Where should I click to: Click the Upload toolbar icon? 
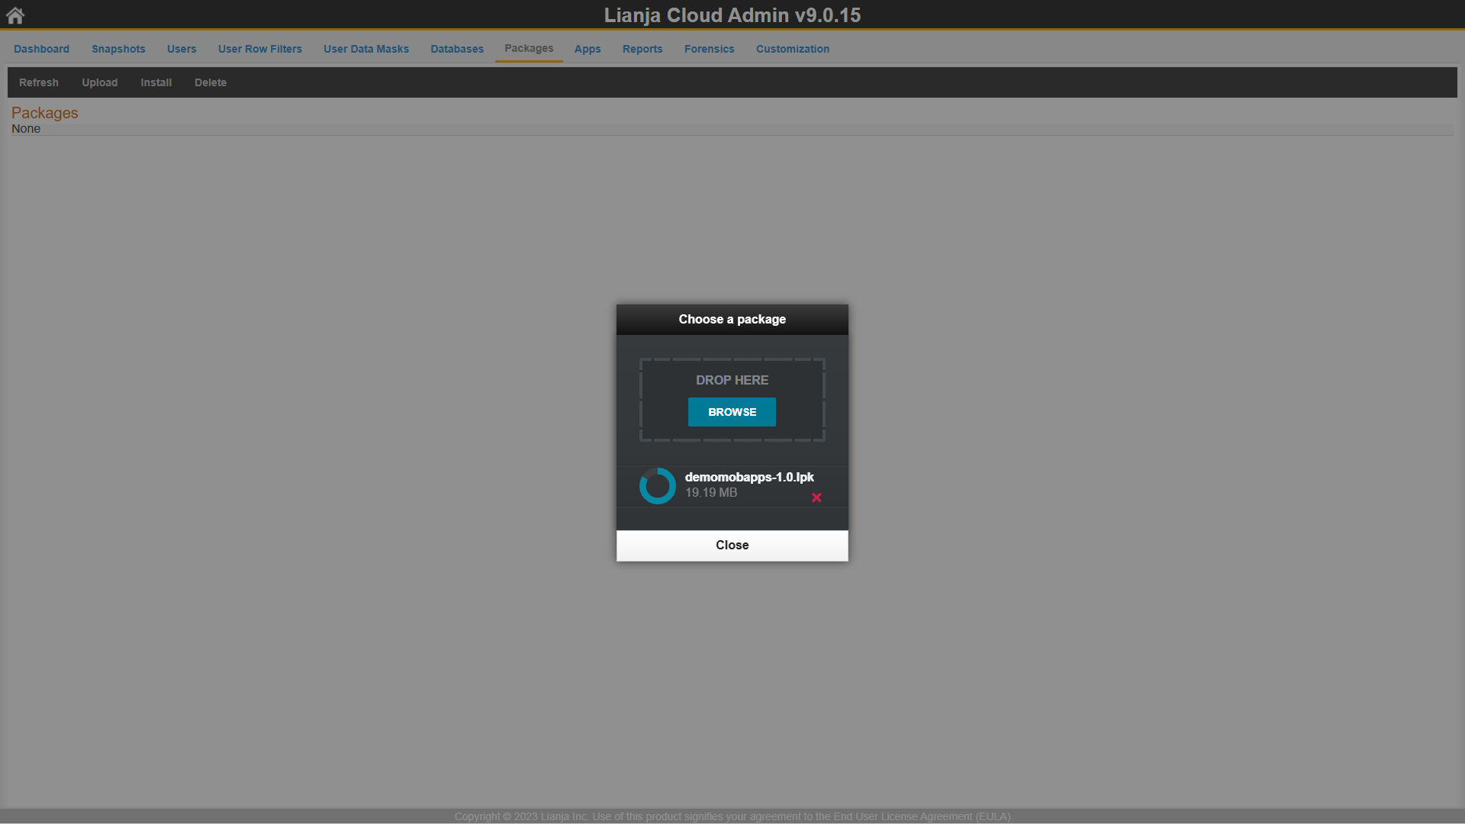pos(98,82)
